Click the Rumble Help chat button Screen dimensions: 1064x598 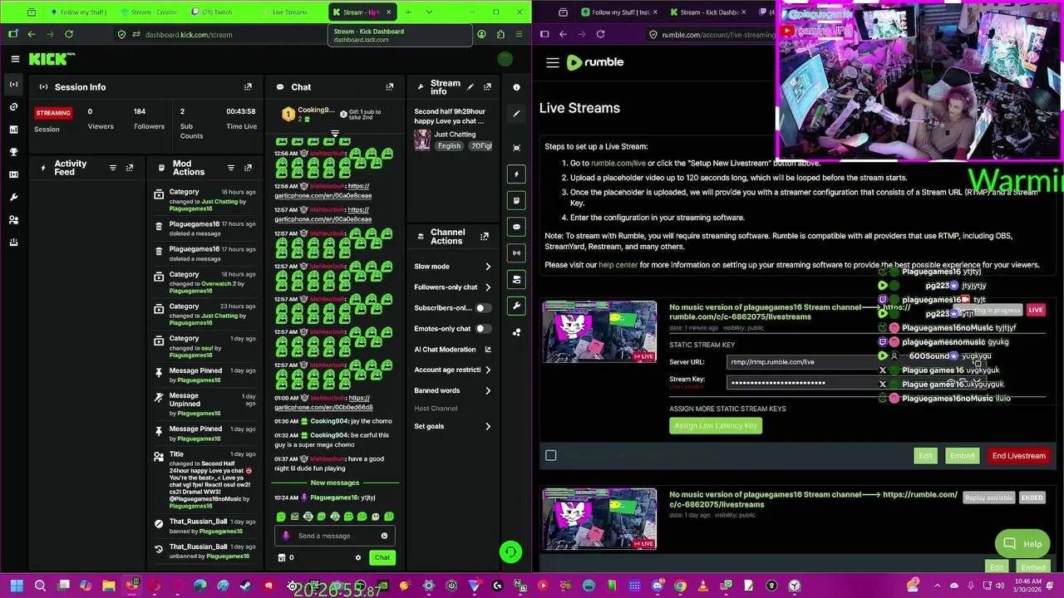[x=1022, y=544]
